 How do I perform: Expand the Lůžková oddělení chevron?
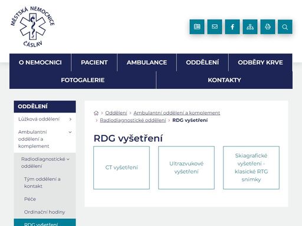click(x=70, y=119)
